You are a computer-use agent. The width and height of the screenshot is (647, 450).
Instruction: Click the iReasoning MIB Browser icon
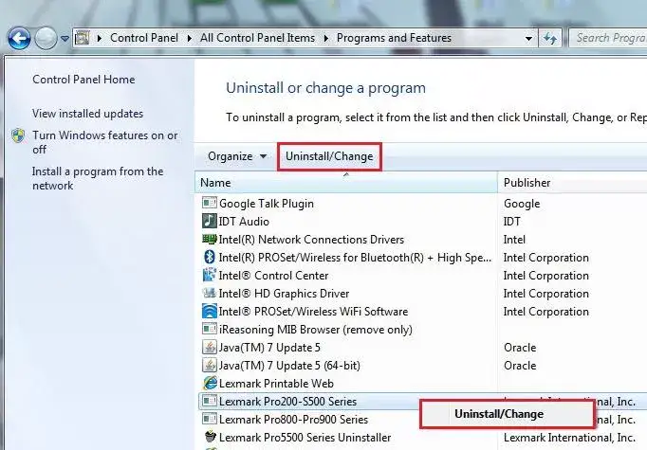click(210, 329)
